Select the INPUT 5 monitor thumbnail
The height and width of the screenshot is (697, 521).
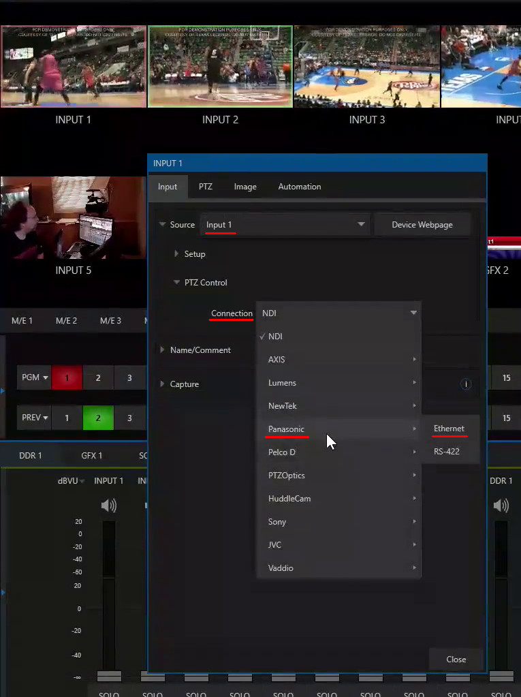74,217
